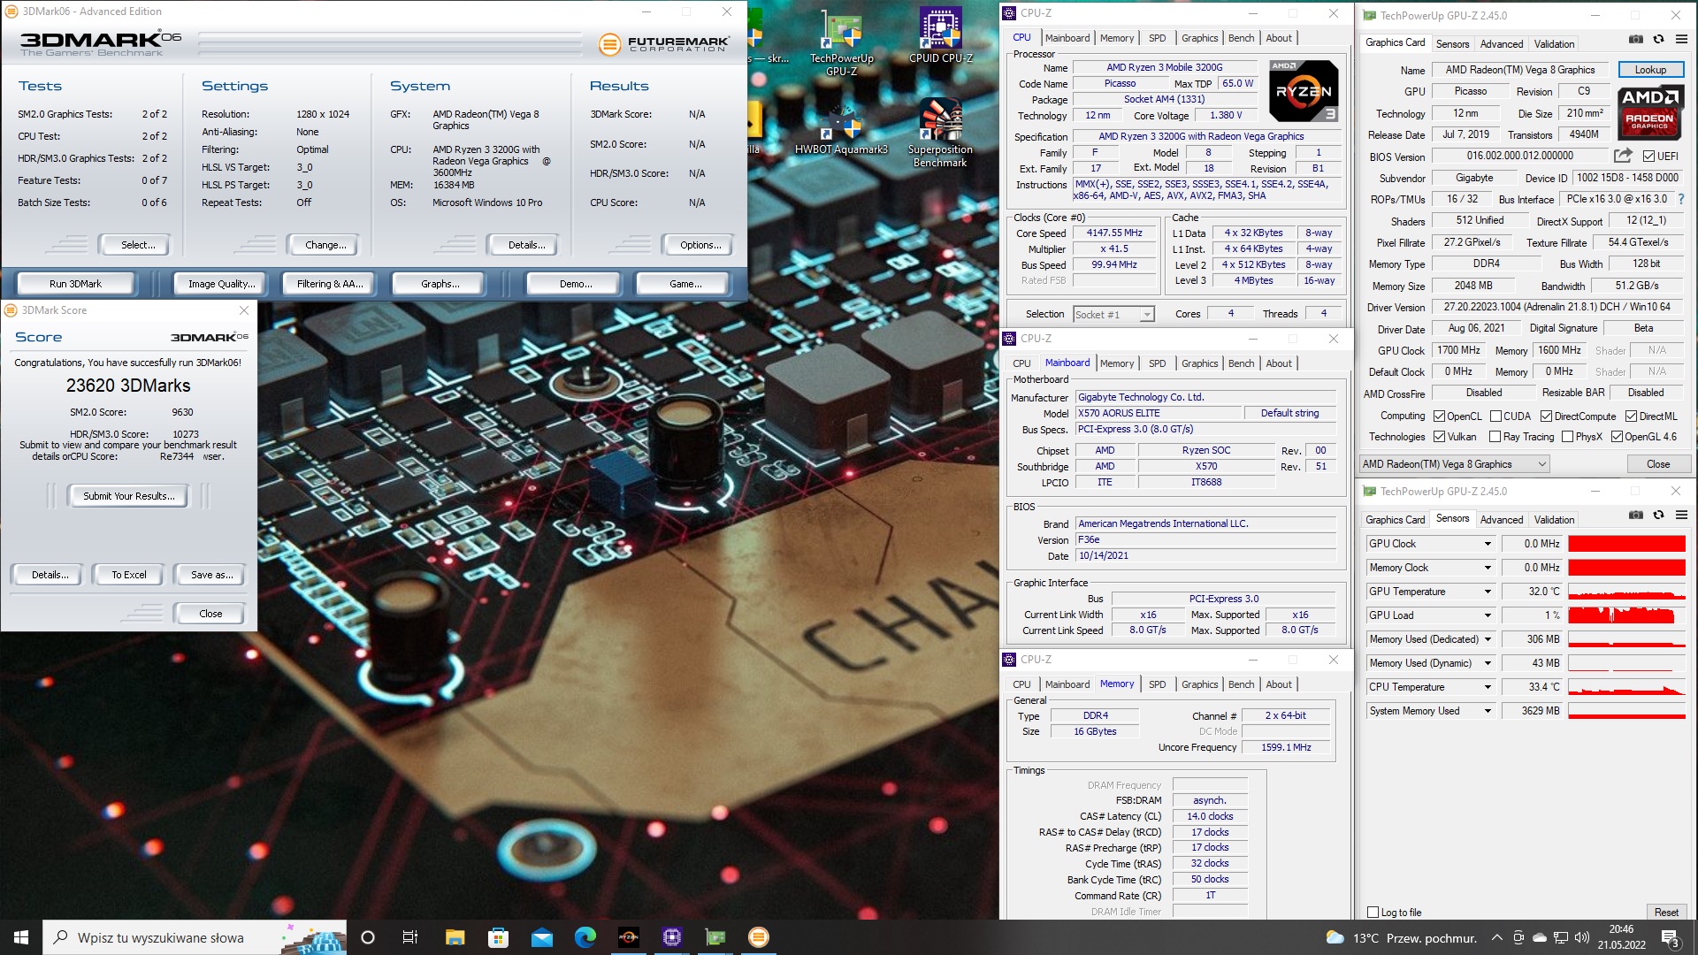Expand GPU Load sensor dropdown
Image resolution: width=1698 pixels, height=955 pixels.
(x=1488, y=615)
